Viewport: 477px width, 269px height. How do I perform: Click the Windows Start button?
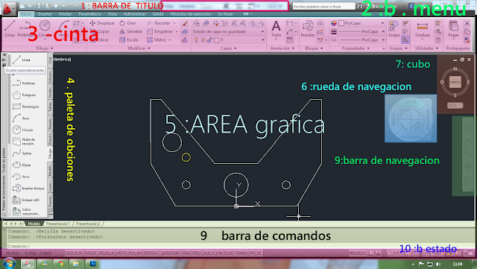point(9,264)
